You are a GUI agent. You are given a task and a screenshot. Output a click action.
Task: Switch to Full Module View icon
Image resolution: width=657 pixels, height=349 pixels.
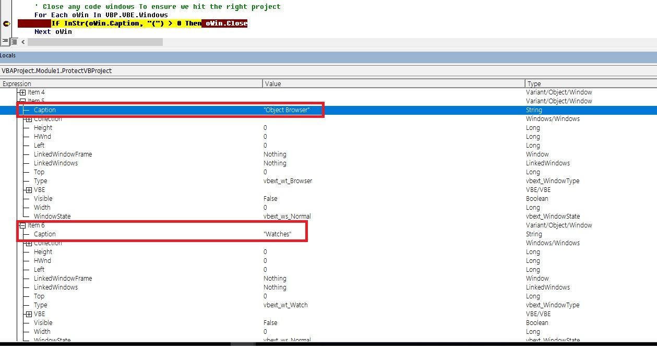pos(14,41)
